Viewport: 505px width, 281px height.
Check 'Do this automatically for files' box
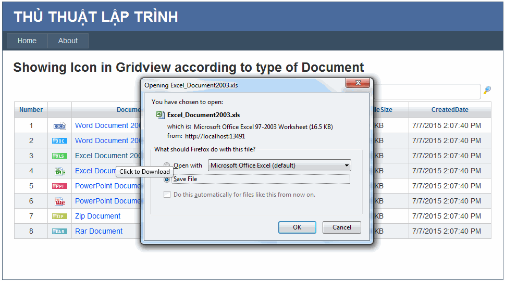pyautogui.click(x=167, y=194)
